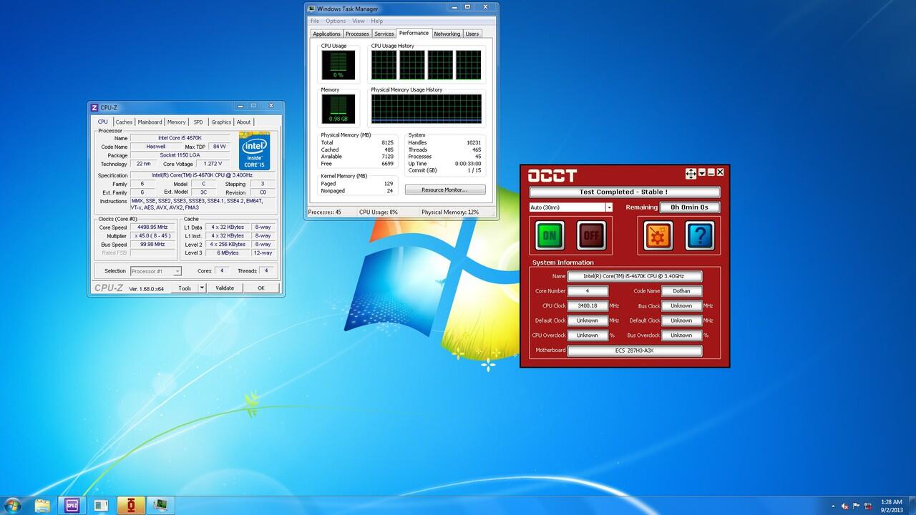Select the CPU tab in CPU-Z

[x=103, y=122]
